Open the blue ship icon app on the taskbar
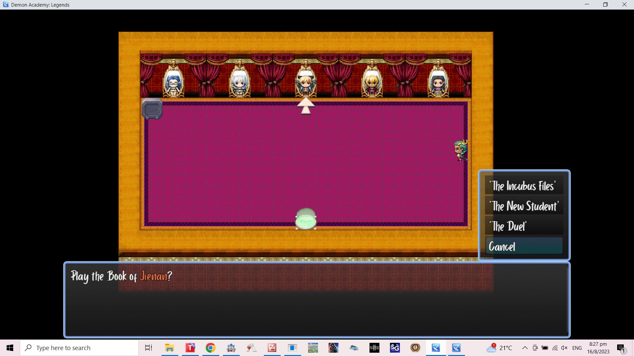 [354, 348]
